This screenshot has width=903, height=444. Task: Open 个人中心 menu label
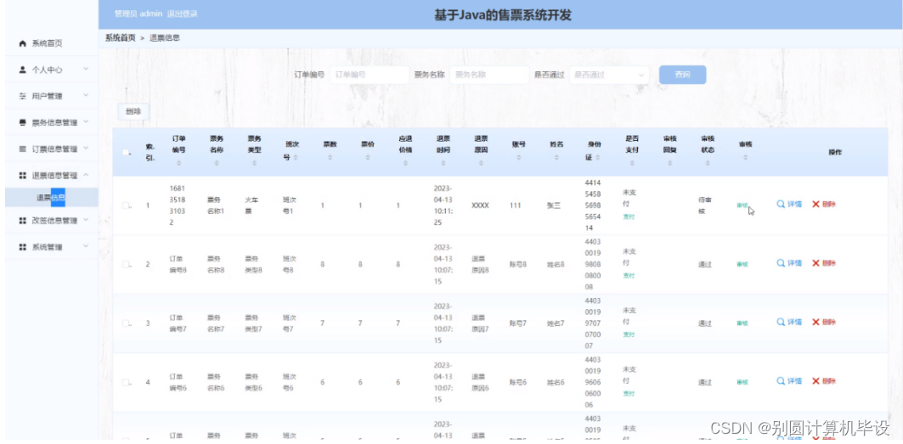tap(48, 70)
